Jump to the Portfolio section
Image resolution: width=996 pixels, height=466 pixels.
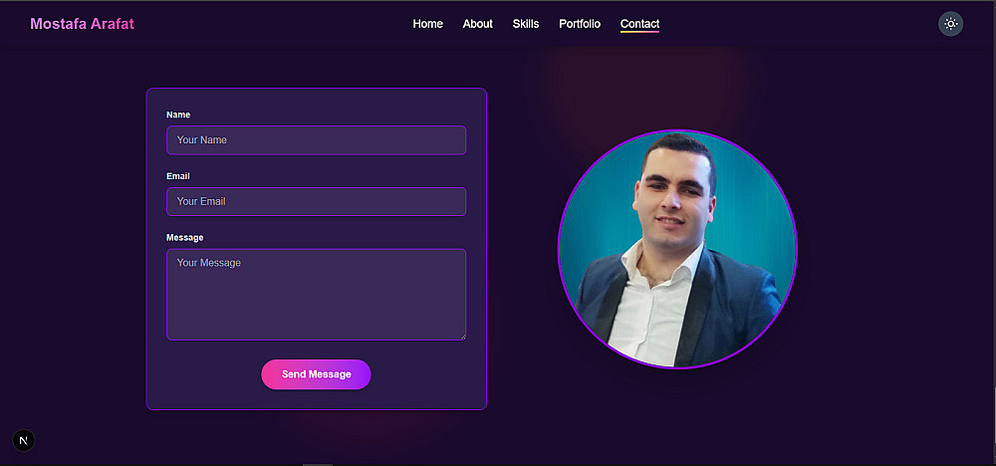click(x=580, y=24)
